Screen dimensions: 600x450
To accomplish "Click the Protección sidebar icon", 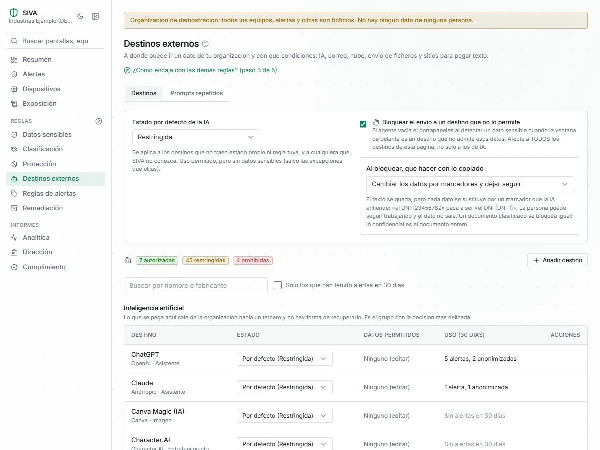I will [x=14, y=164].
